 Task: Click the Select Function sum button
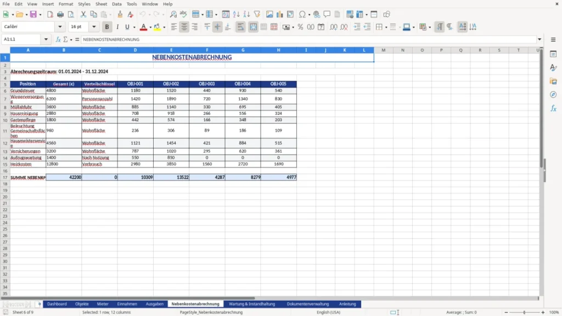pos(66,39)
